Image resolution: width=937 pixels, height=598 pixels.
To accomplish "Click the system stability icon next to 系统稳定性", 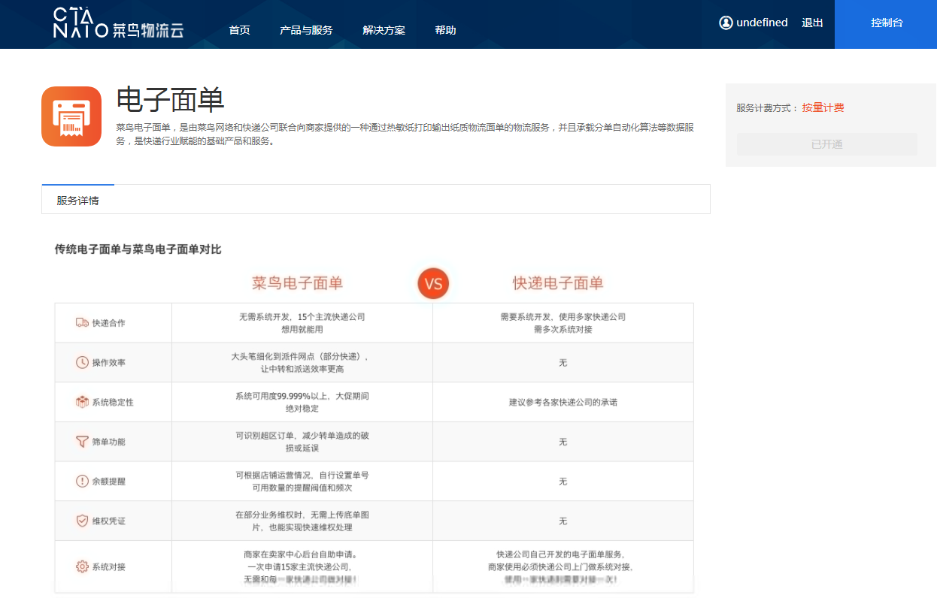I will 82,403.
